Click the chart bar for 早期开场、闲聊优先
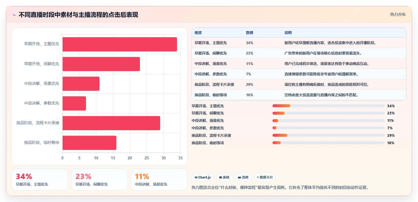 point(101,64)
